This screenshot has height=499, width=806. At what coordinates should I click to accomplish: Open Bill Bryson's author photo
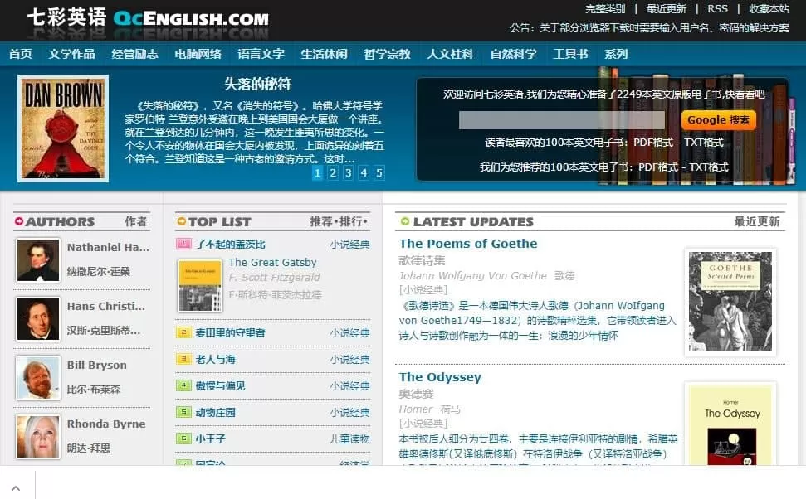(38, 378)
